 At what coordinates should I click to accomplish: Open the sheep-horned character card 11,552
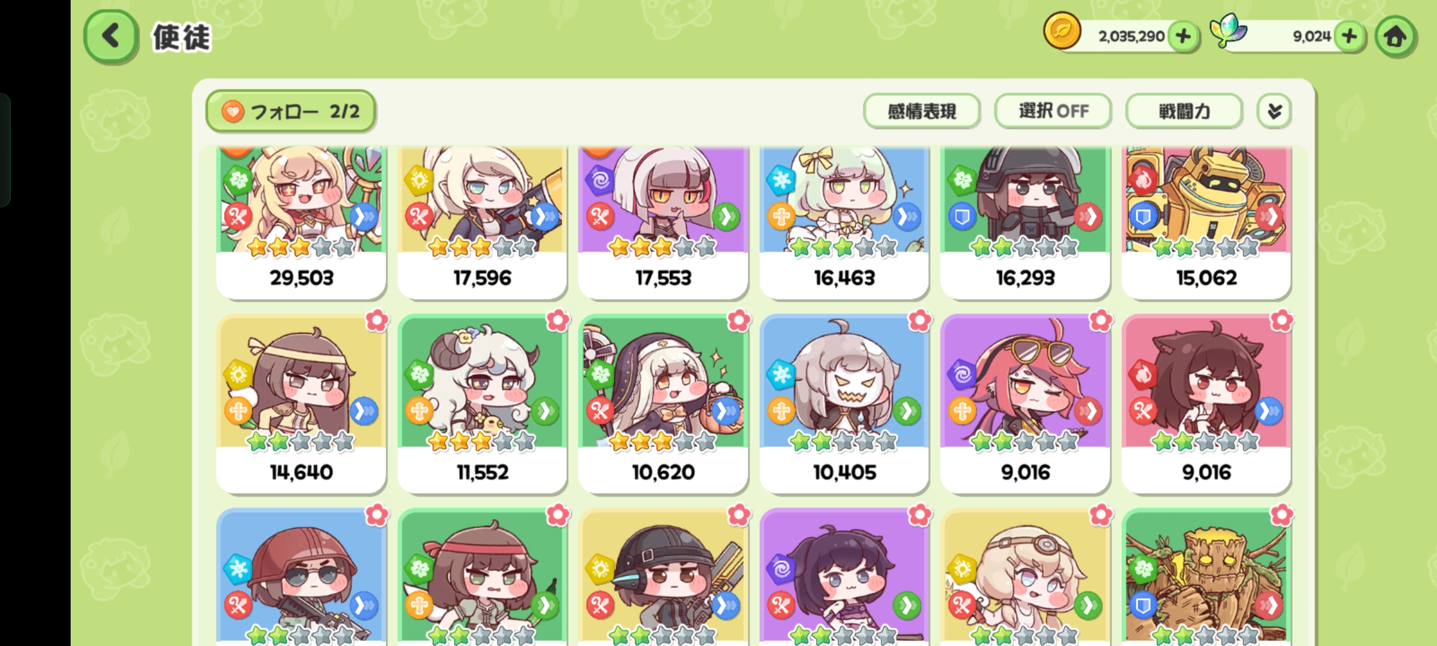point(483,404)
